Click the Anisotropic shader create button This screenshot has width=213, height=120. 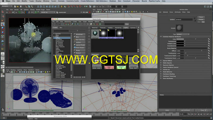coord(79,34)
